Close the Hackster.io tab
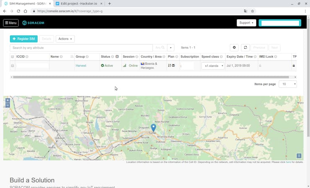 (101, 3)
